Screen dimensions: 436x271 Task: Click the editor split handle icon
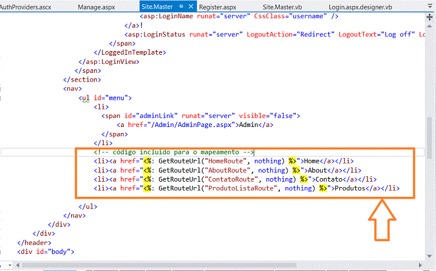[x=429, y=17]
